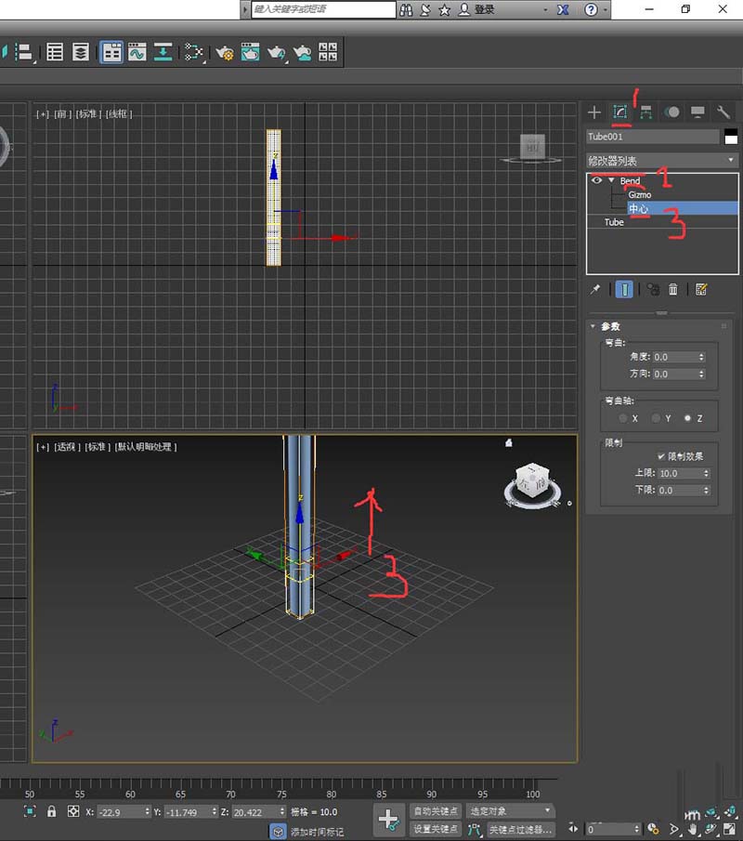Click the 自动关键点 auto key button

(x=436, y=811)
